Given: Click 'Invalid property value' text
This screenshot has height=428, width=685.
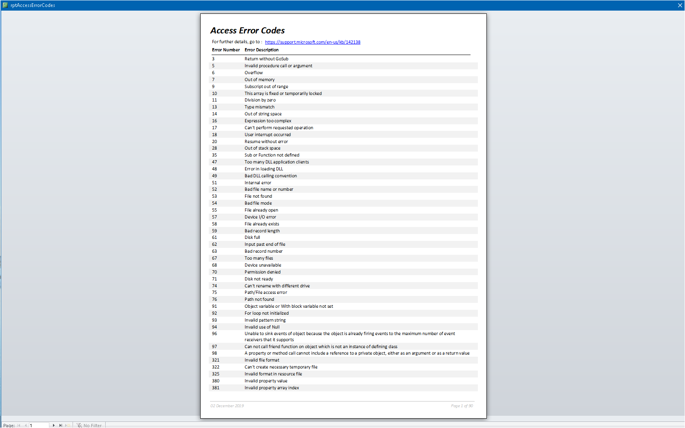Looking at the screenshot, I should click(x=266, y=381).
